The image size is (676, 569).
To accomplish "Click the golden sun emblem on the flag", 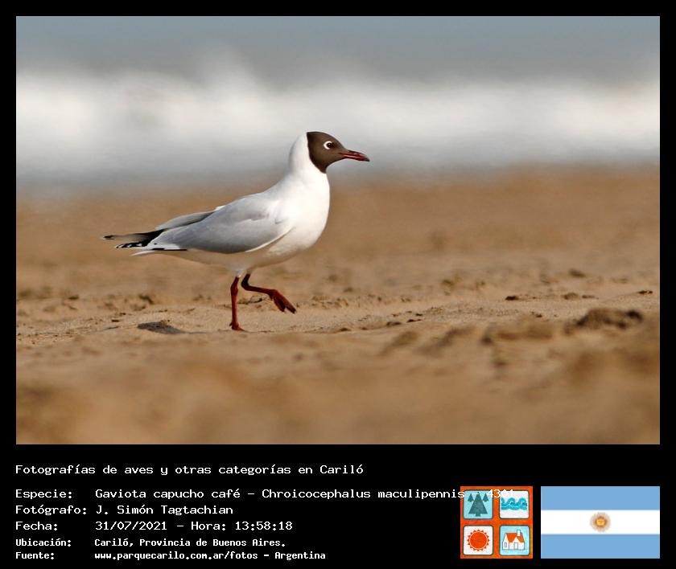I will [600, 522].
